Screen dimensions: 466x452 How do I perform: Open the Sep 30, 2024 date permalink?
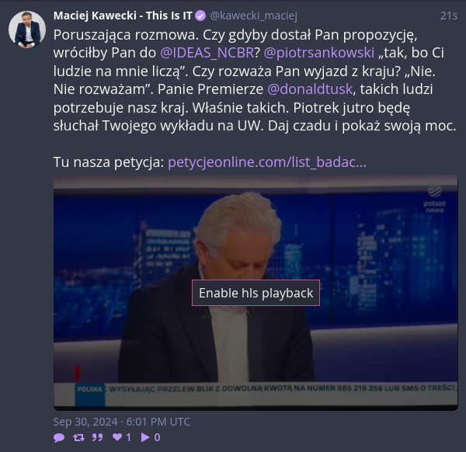pos(122,422)
